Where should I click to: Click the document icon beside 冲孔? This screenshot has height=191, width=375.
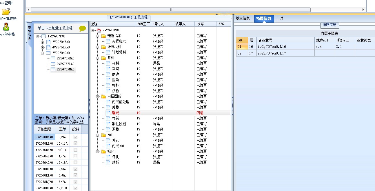point(108,140)
